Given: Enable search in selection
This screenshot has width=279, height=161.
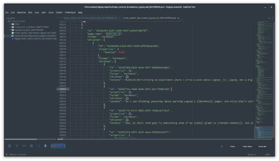Looking at the screenshot, I should 38,146.
